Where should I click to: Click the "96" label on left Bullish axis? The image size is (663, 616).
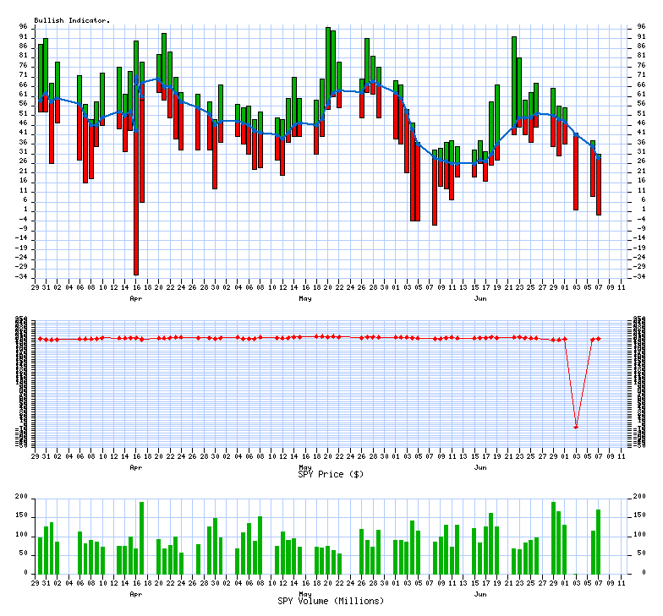coord(25,27)
